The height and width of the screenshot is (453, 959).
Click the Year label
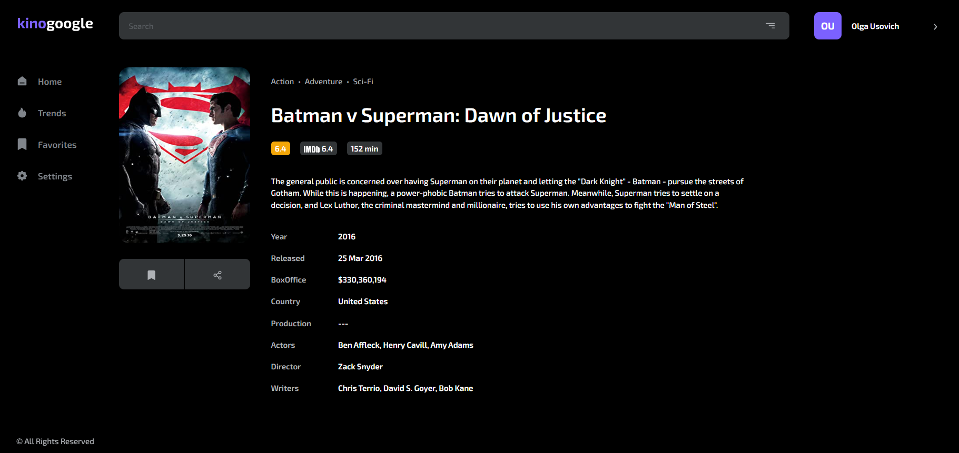279,237
